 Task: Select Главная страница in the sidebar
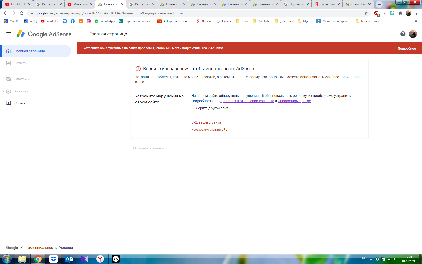[36, 51]
